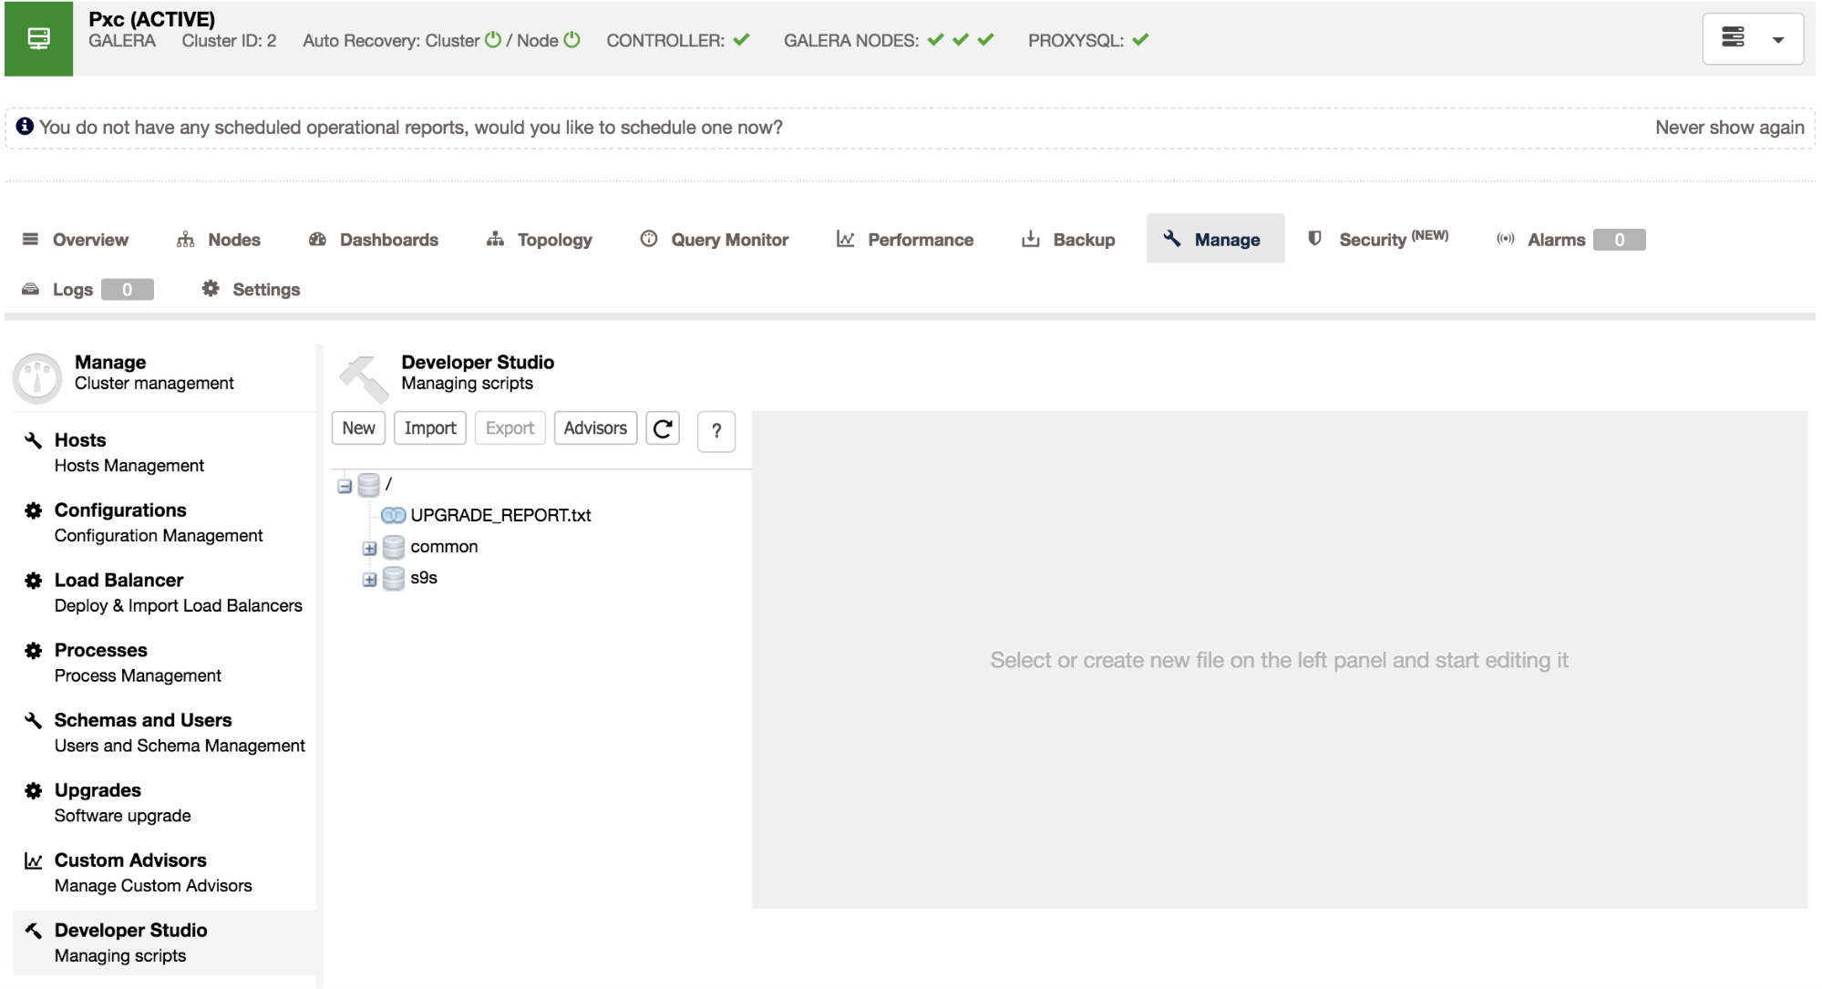The width and height of the screenshot is (1822, 989).
Task: Click the Overview list icon
Action: [30, 239]
